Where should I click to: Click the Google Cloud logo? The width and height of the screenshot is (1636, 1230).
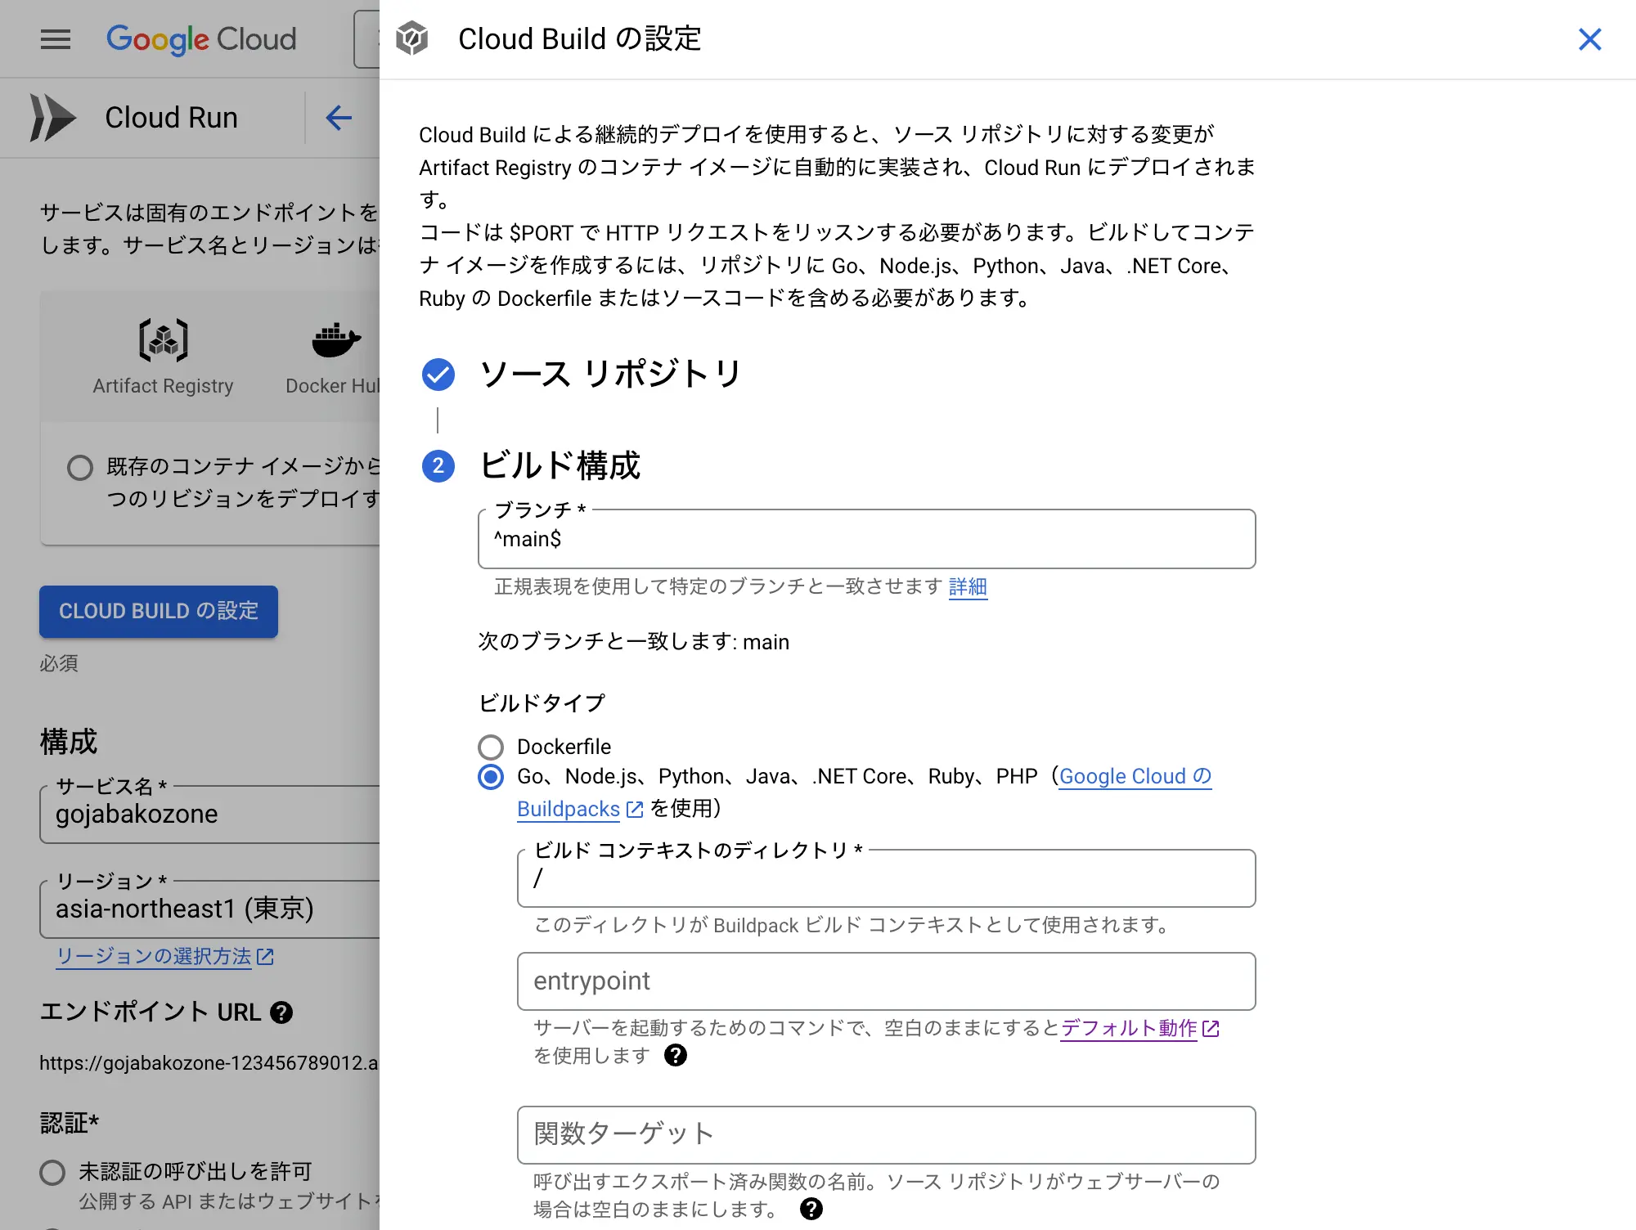(x=201, y=39)
